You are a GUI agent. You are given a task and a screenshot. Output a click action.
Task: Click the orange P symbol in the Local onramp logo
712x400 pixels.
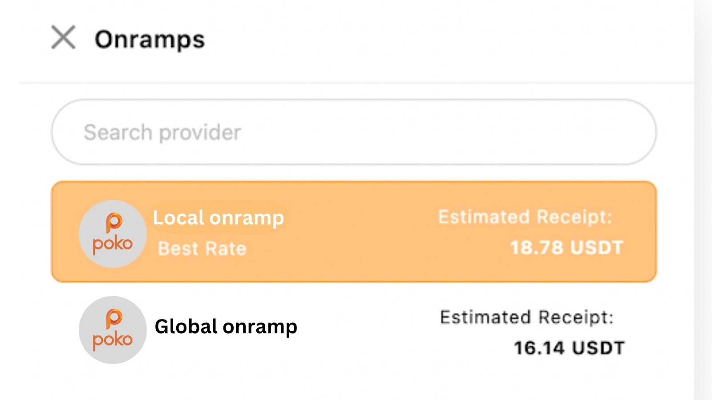click(113, 222)
